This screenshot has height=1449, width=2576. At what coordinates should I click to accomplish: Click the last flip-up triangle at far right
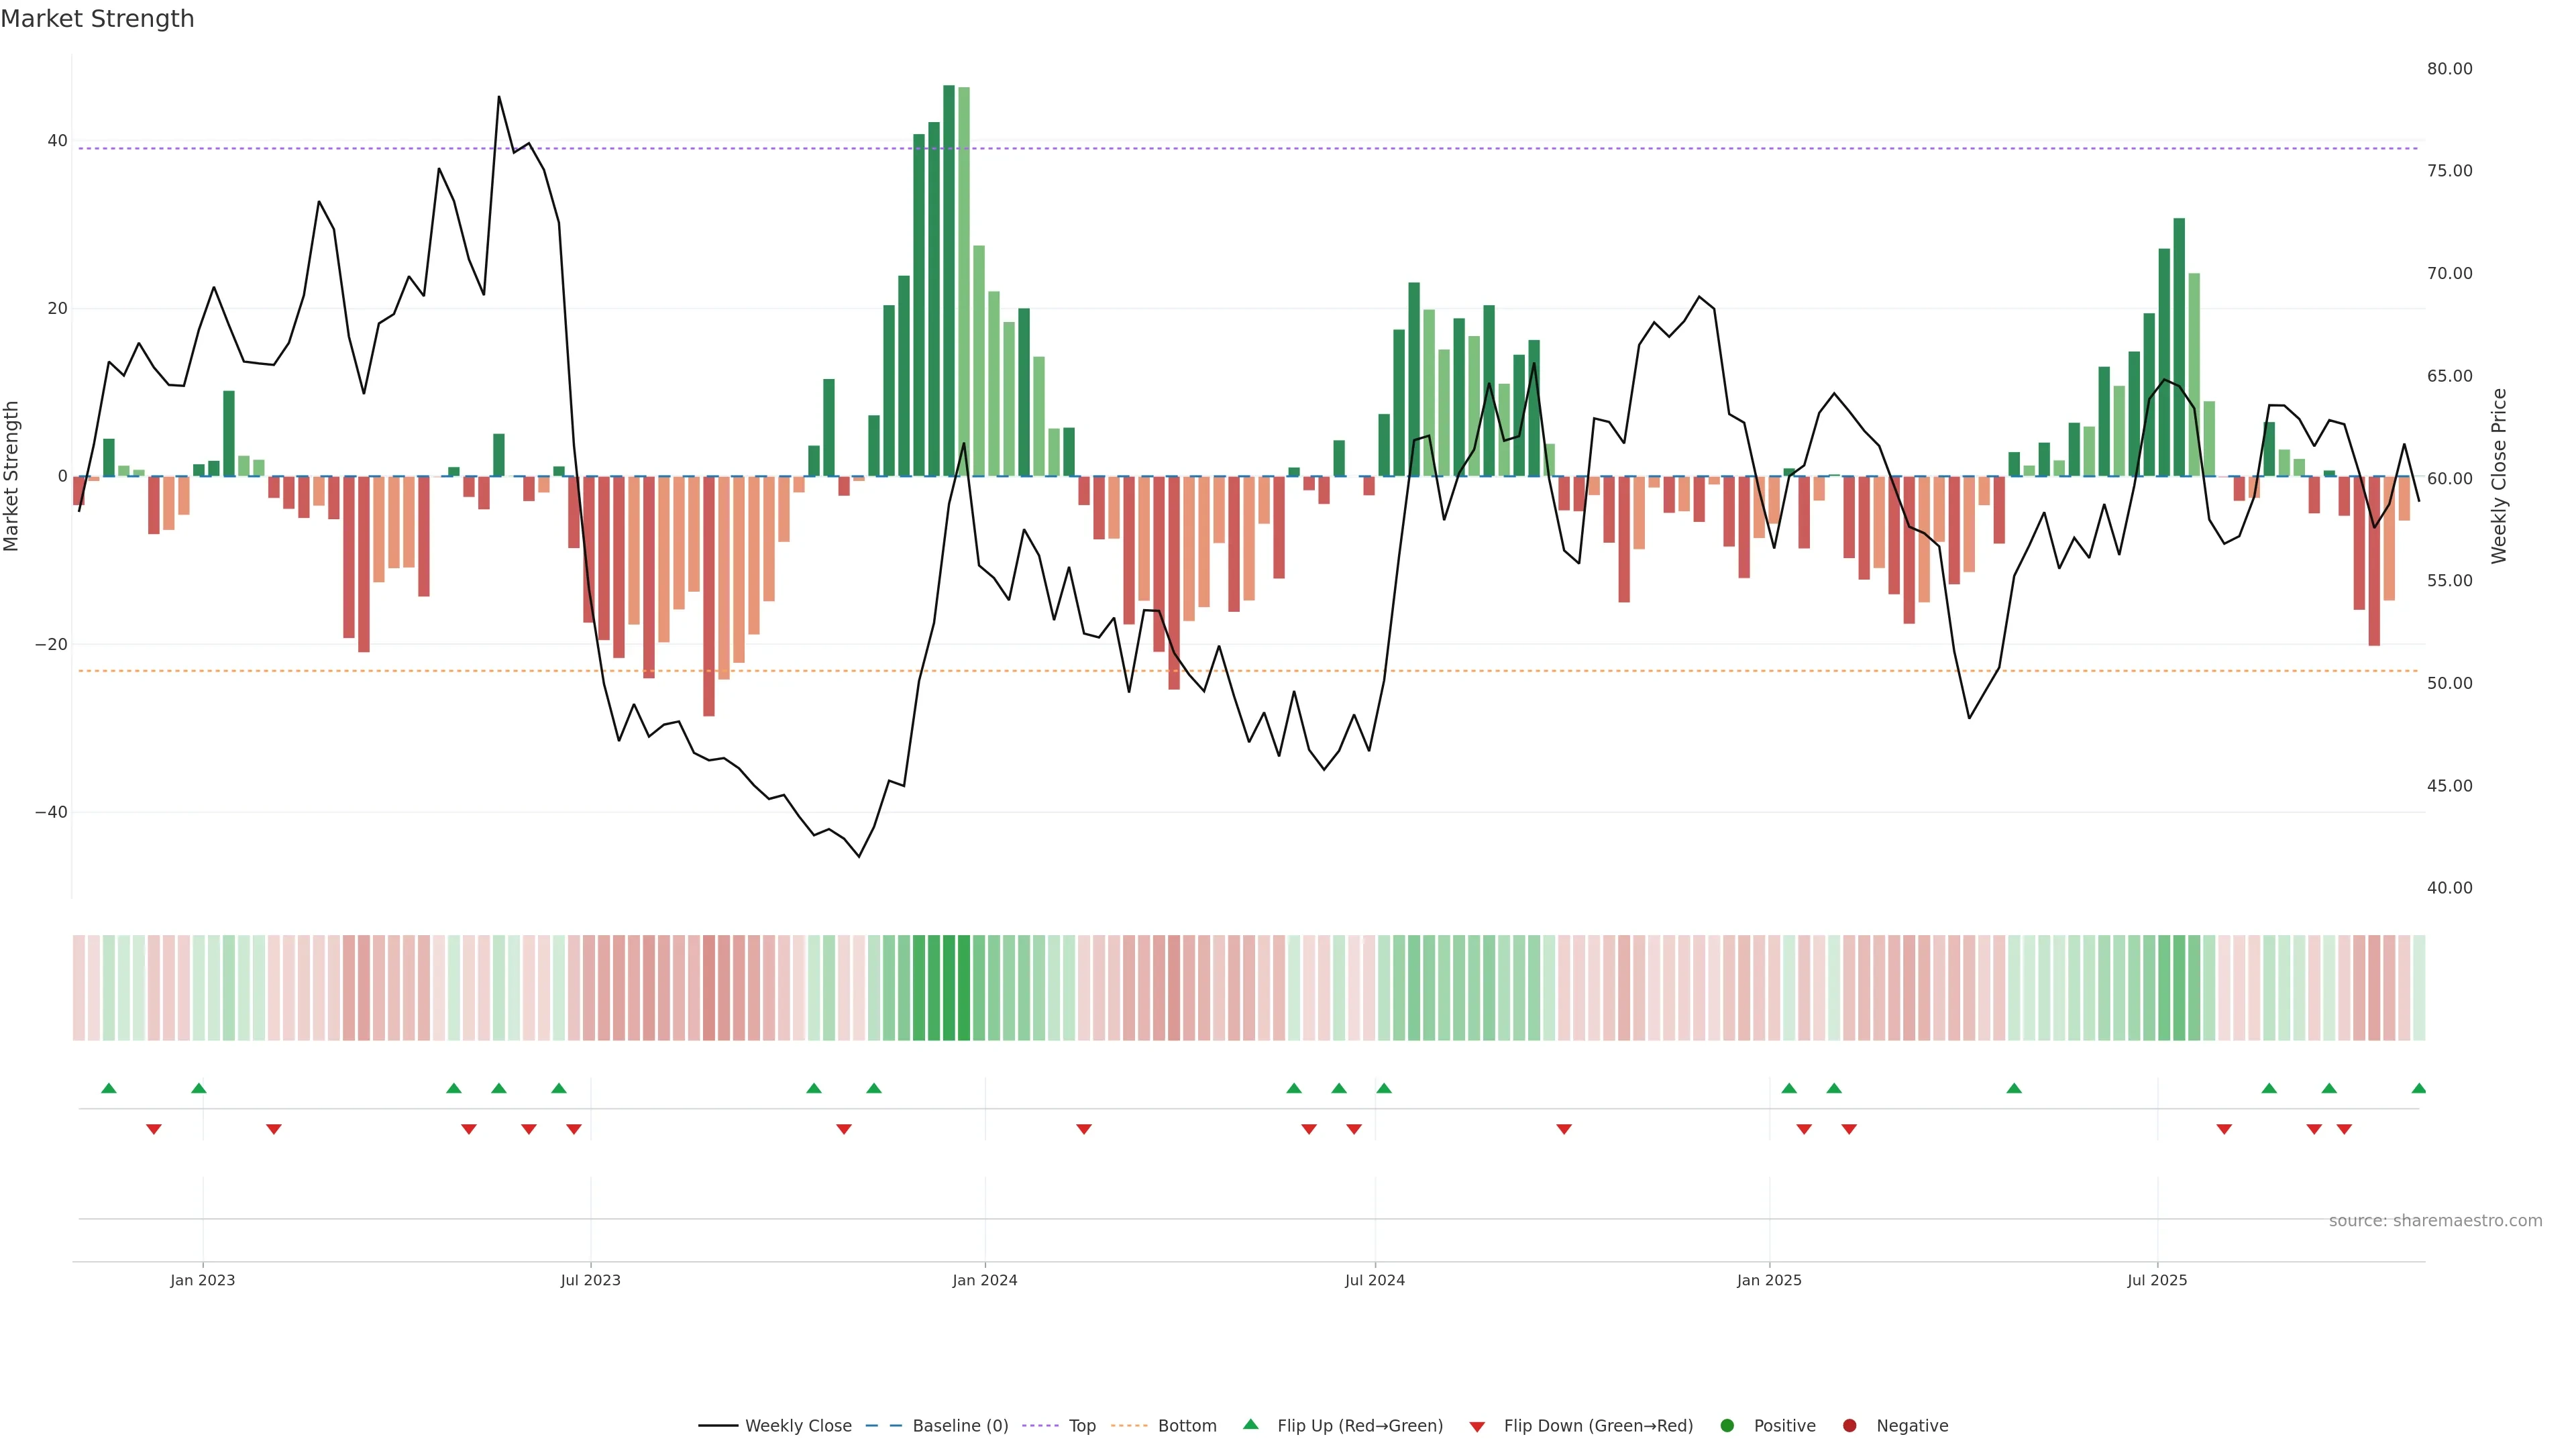pyautogui.click(x=2418, y=1088)
